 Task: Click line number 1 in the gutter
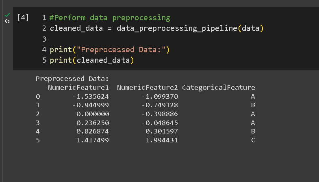point(44,18)
